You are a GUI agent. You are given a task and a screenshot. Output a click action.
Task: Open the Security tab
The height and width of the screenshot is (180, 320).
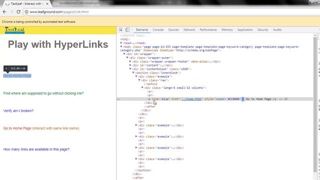coord(262,30)
